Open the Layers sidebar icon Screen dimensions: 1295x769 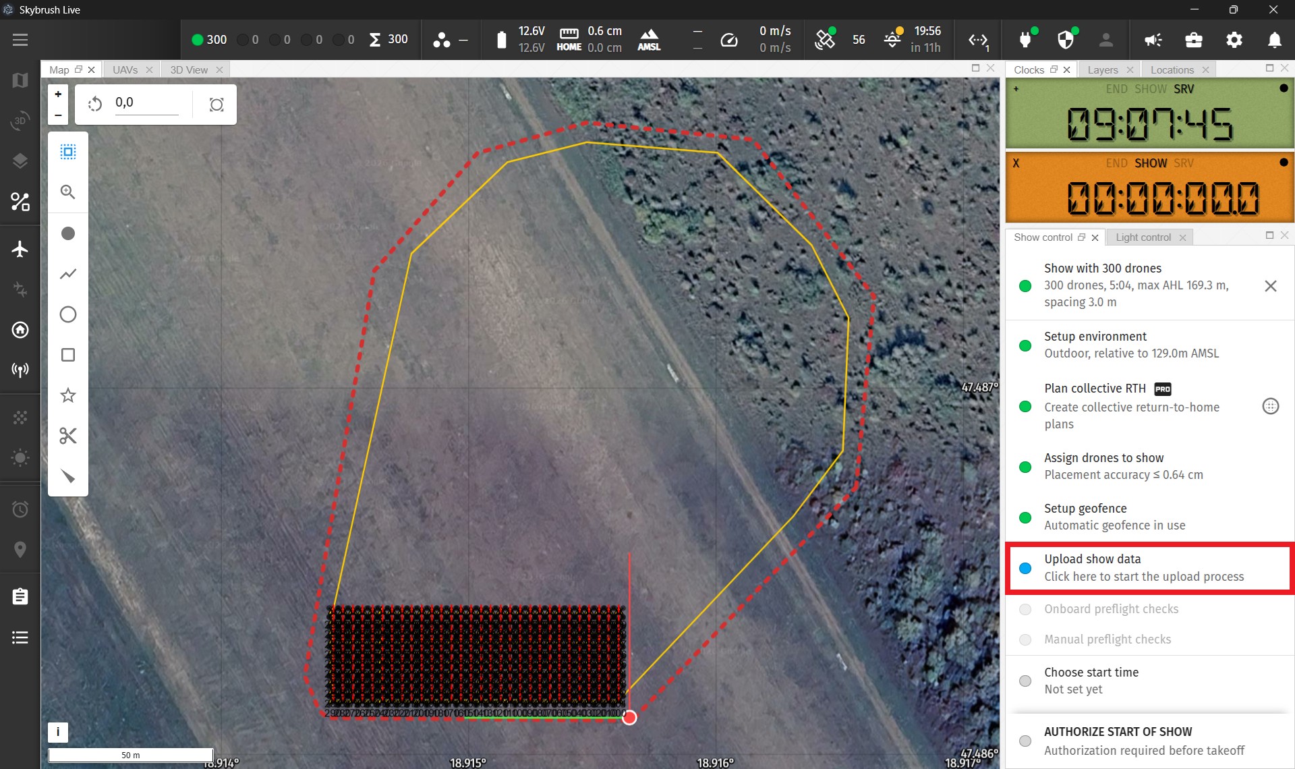(x=20, y=161)
